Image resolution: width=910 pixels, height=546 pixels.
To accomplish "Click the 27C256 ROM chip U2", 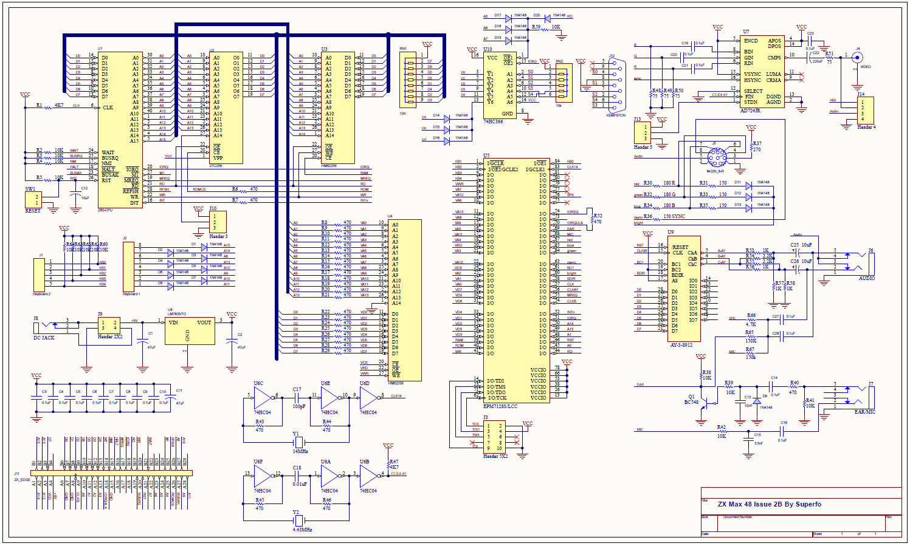I will pos(226,107).
